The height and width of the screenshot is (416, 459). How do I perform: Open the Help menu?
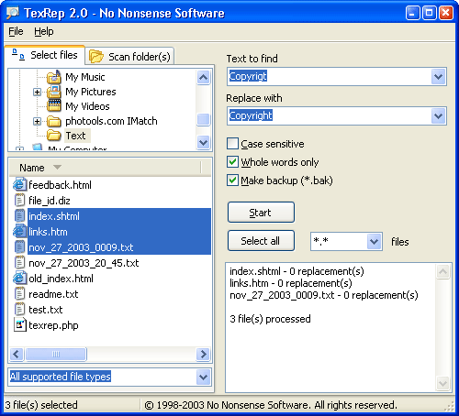(44, 31)
